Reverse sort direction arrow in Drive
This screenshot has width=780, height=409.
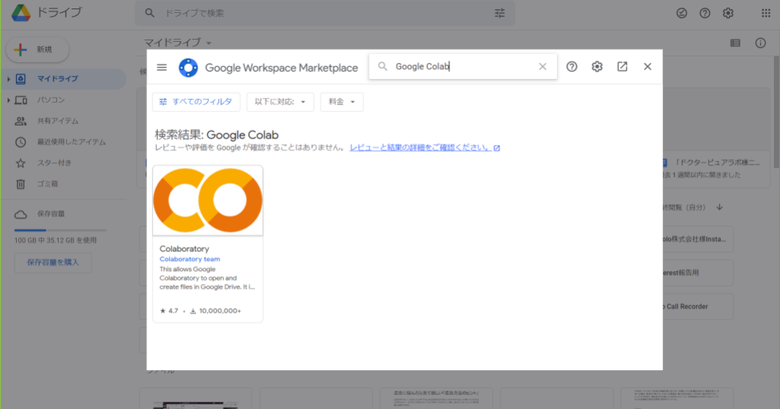tap(719, 207)
